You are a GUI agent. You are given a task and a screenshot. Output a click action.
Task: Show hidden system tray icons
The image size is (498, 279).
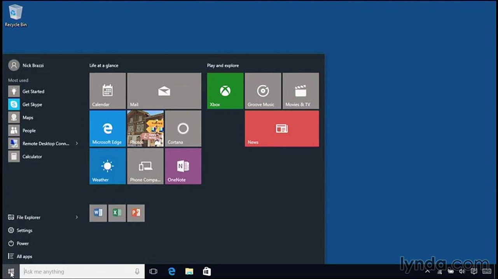[x=428, y=272]
